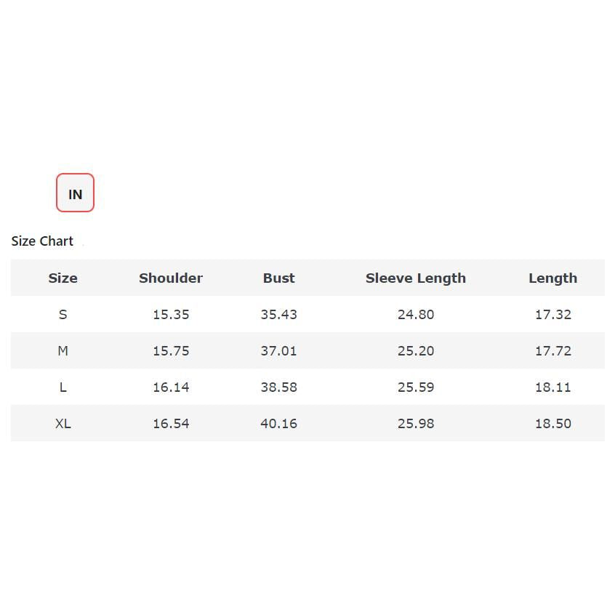Click bust value 40.16
The image size is (607, 607).
pos(278,423)
